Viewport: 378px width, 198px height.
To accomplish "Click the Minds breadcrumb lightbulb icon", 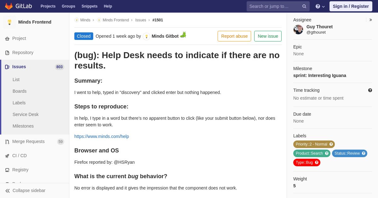I will click(77, 20).
